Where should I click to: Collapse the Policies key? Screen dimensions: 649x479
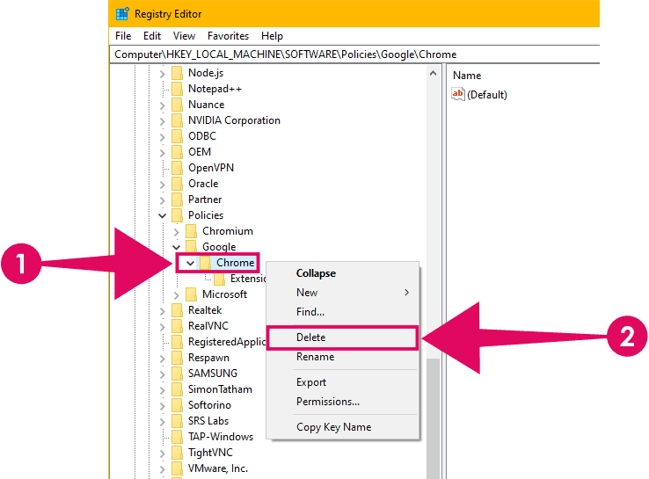coord(162,215)
